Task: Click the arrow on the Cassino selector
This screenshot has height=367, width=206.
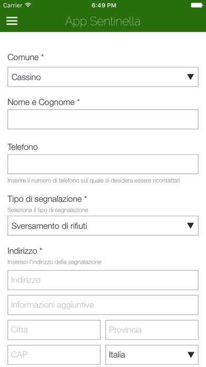Action: (x=191, y=77)
